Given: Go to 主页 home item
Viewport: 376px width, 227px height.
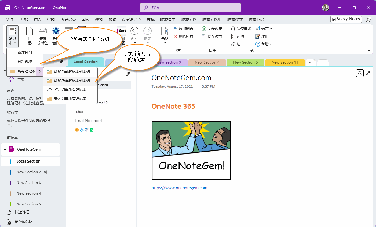Looking at the screenshot, I should pyautogui.click(x=17, y=80).
